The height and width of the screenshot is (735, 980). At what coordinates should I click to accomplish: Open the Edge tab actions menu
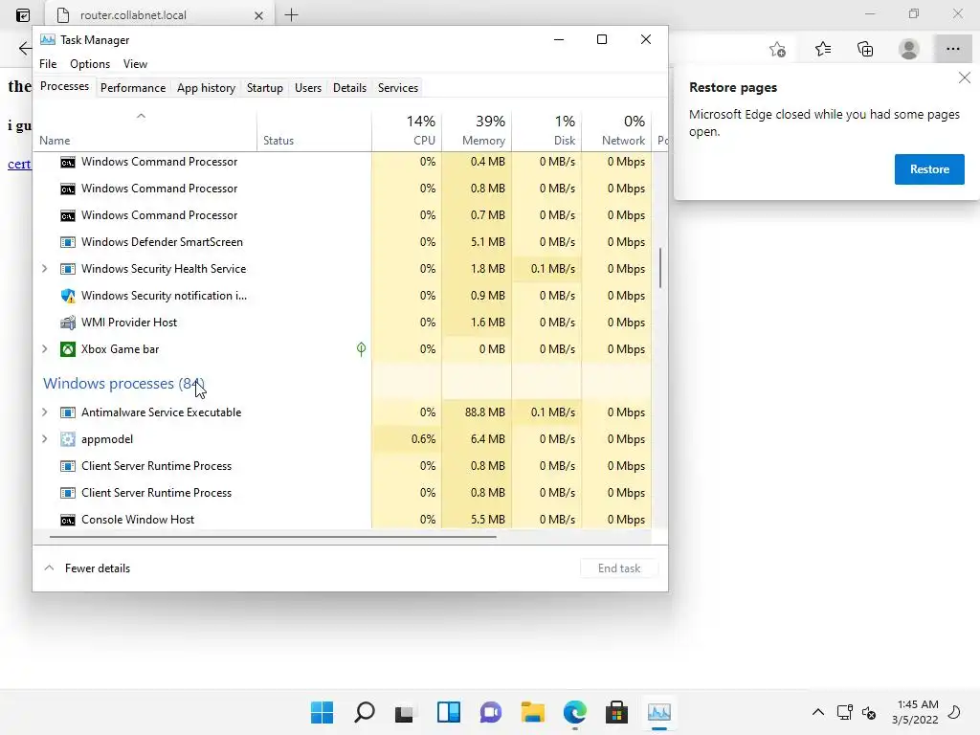pos(23,15)
